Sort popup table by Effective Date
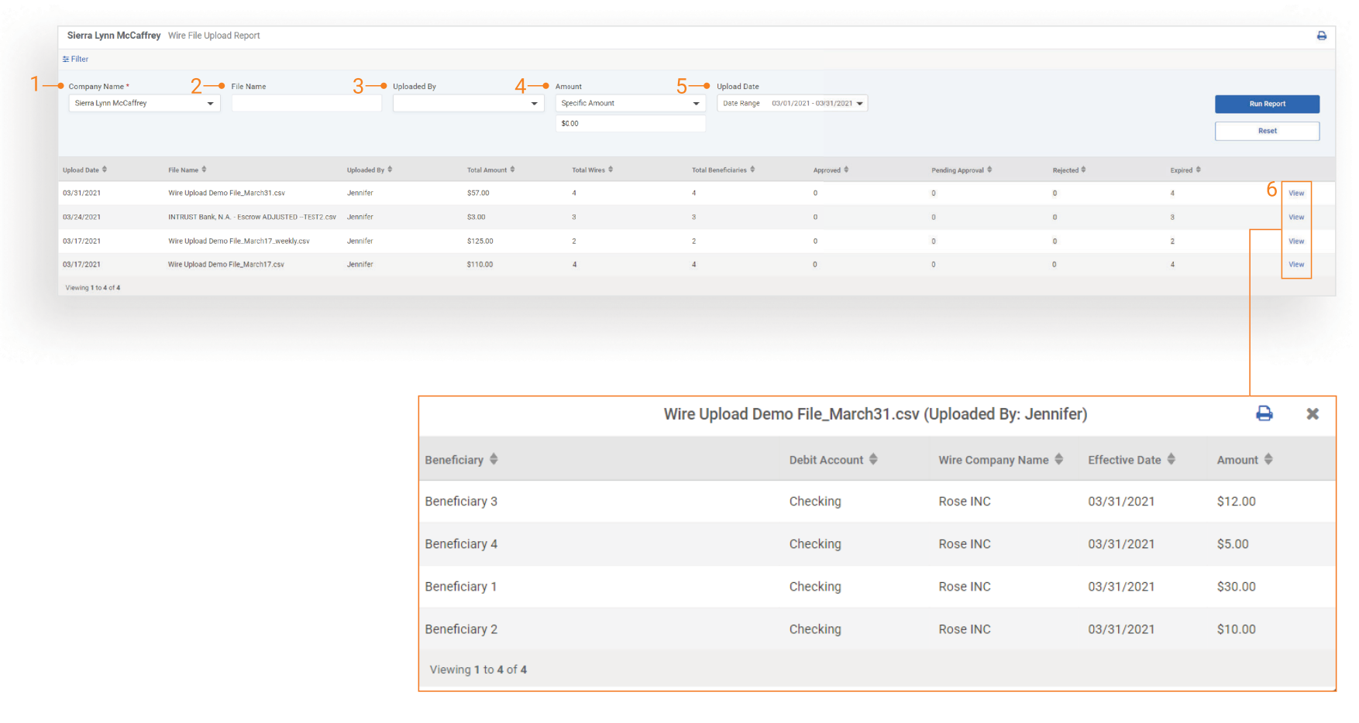The image size is (1359, 723). (x=1130, y=460)
